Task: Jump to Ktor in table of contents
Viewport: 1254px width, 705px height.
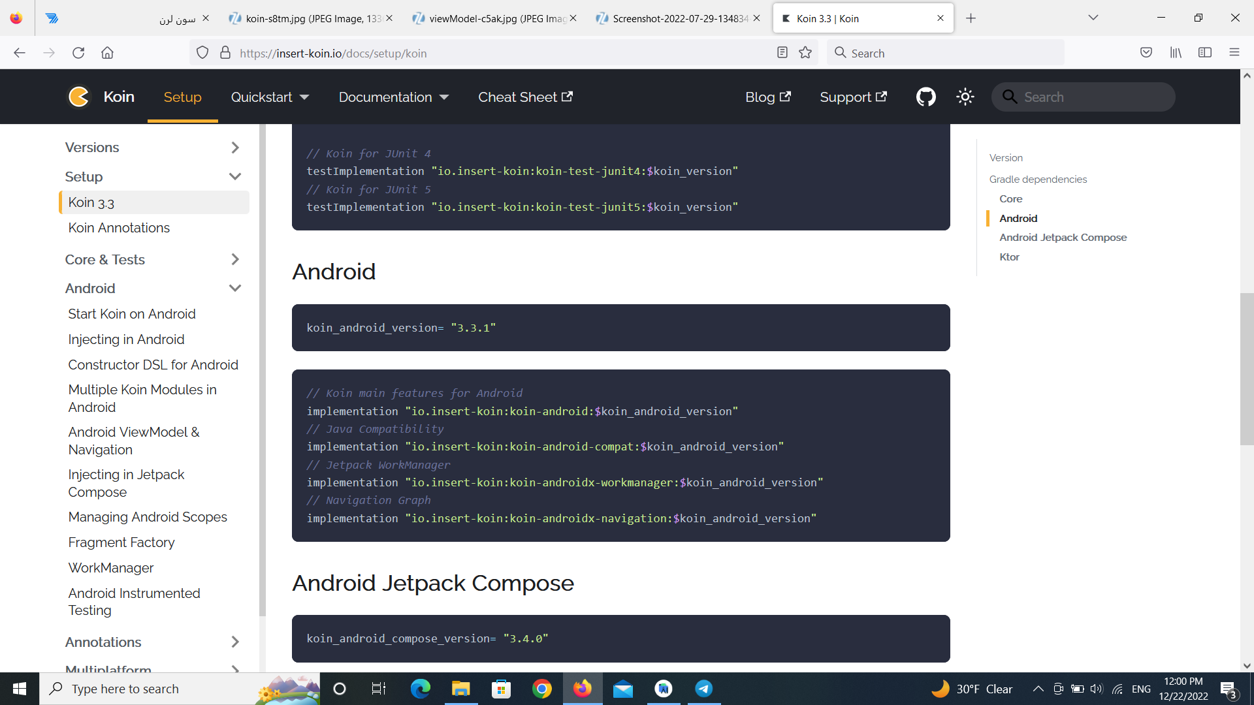Action: point(1009,257)
